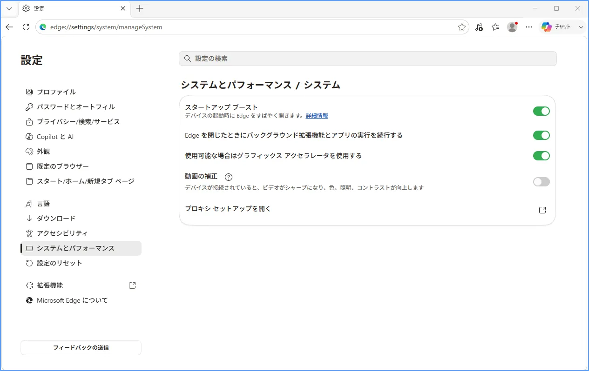Open 既定のブラウザー settings
589x371 pixels.
click(x=81, y=166)
